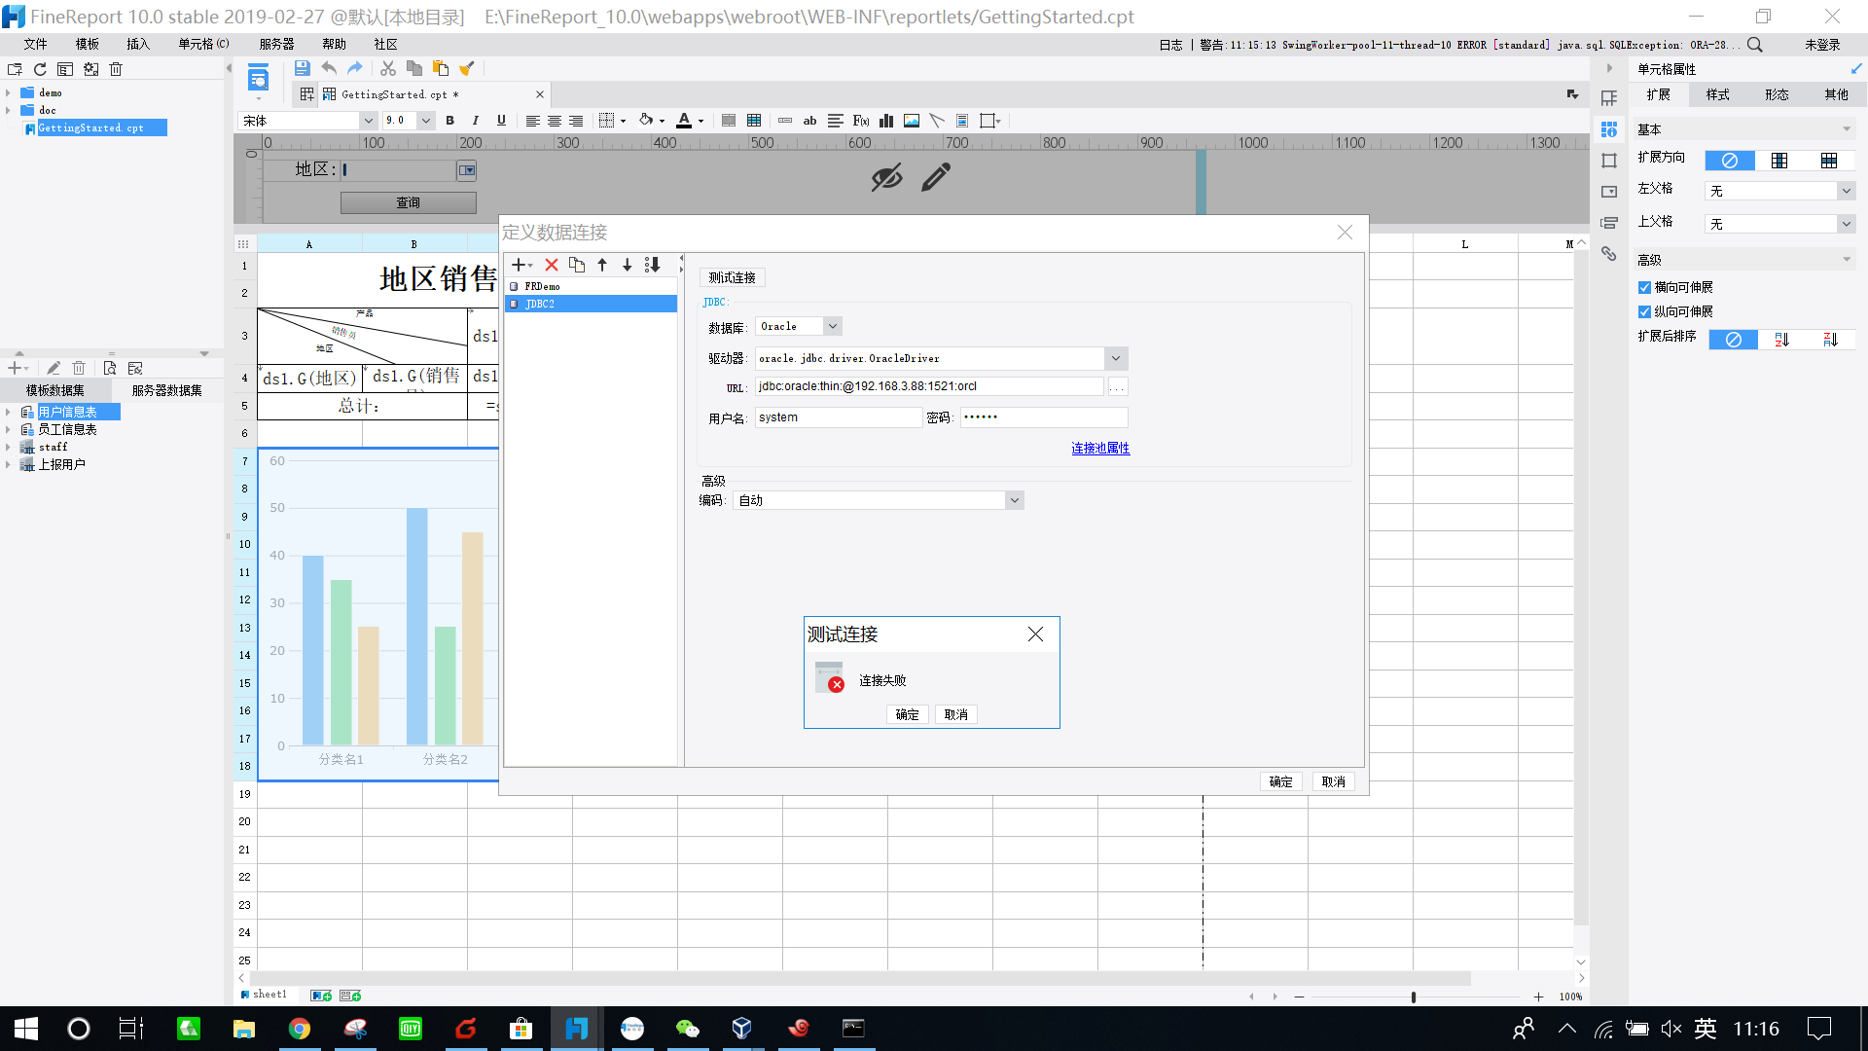Move connection up with the up arrow

[602, 265]
